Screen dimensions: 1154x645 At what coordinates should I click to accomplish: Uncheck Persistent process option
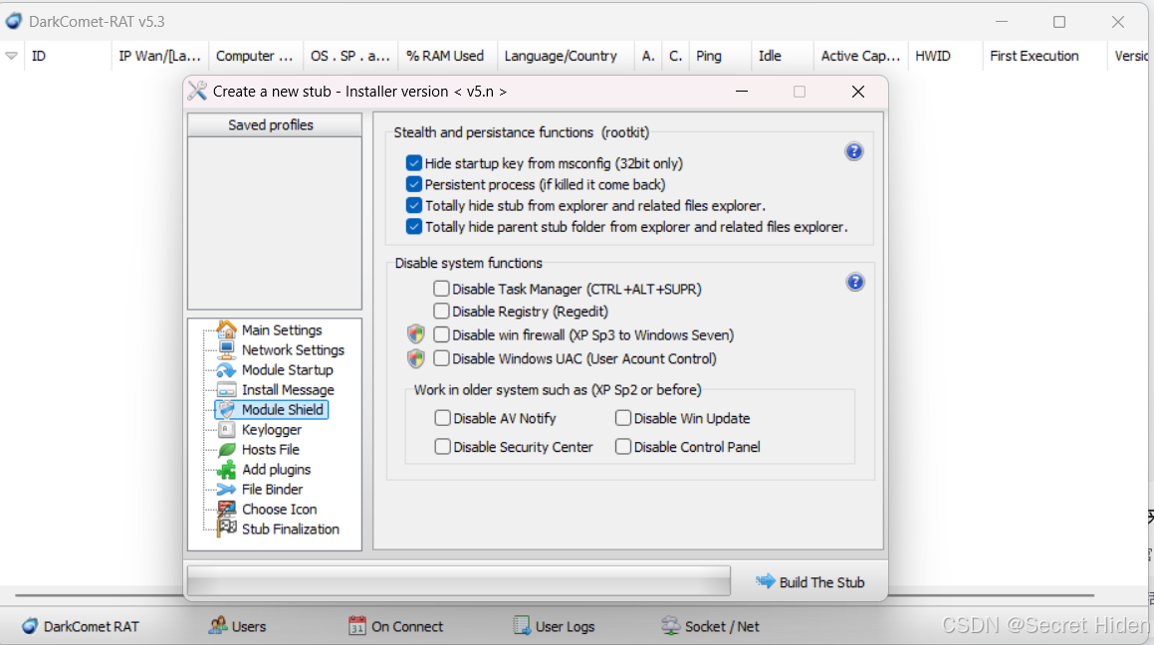[413, 184]
